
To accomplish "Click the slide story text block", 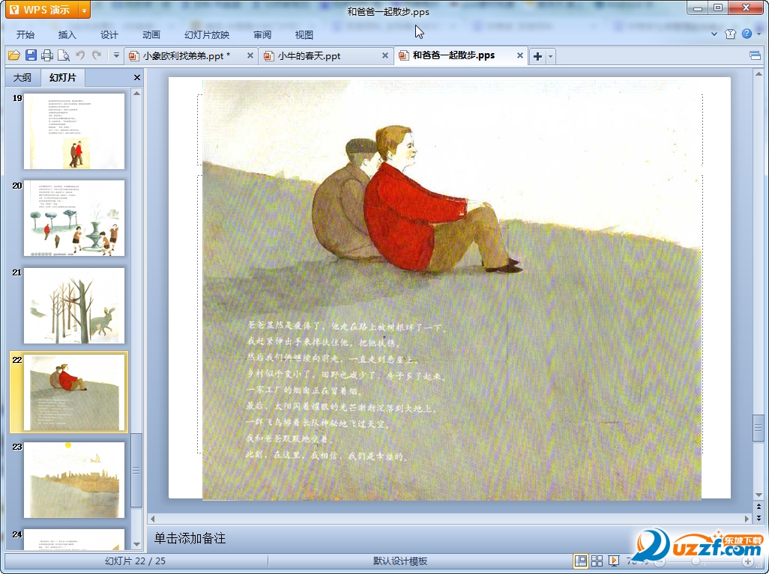I will [x=345, y=391].
